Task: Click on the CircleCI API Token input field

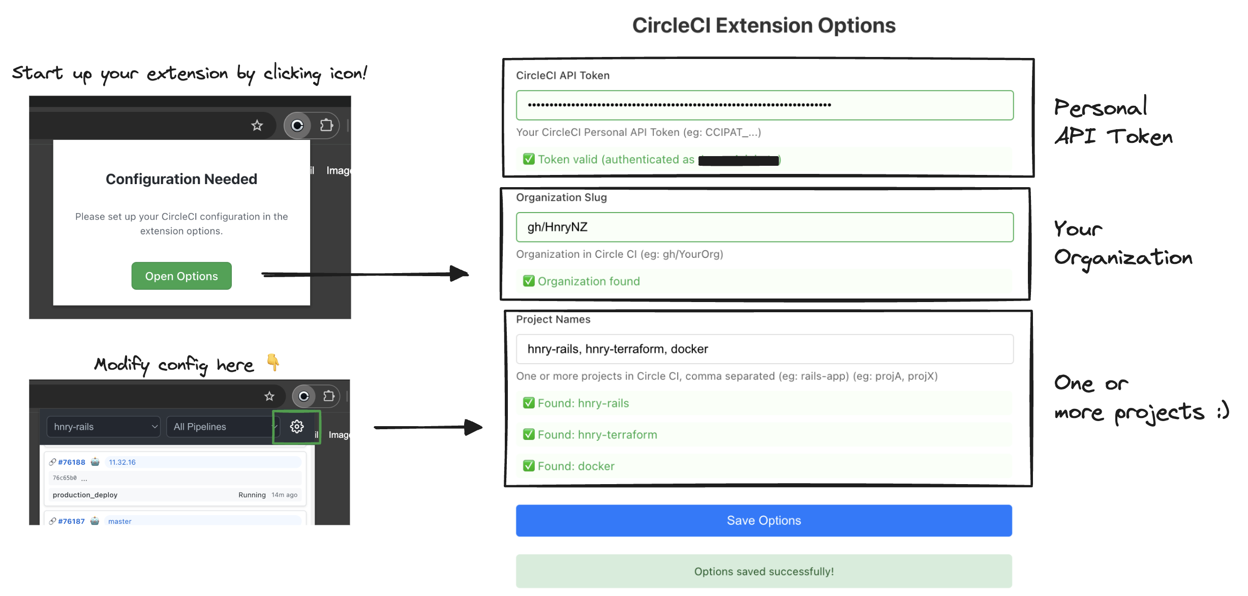Action: 764,104
